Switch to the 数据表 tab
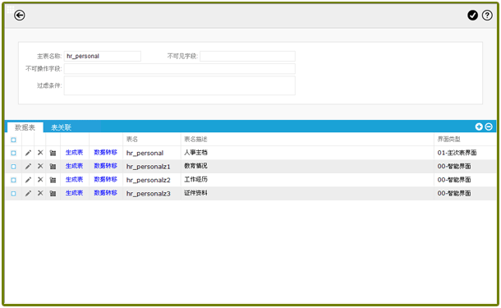501x308 pixels. click(25, 127)
